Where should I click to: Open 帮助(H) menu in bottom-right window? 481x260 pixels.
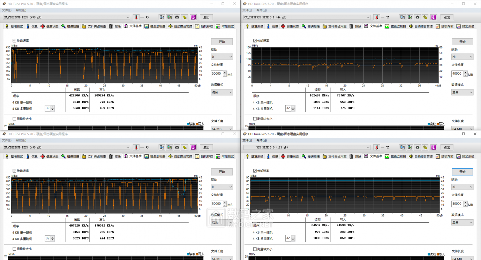[x=262, y=140]
